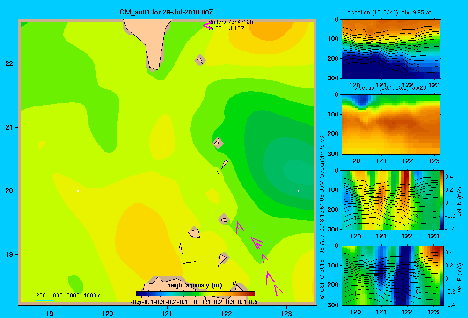Click the rotated CSIRO BoM OceanMAPS v3 credit text
Viewport: 468px width, 318px height.
322,217
